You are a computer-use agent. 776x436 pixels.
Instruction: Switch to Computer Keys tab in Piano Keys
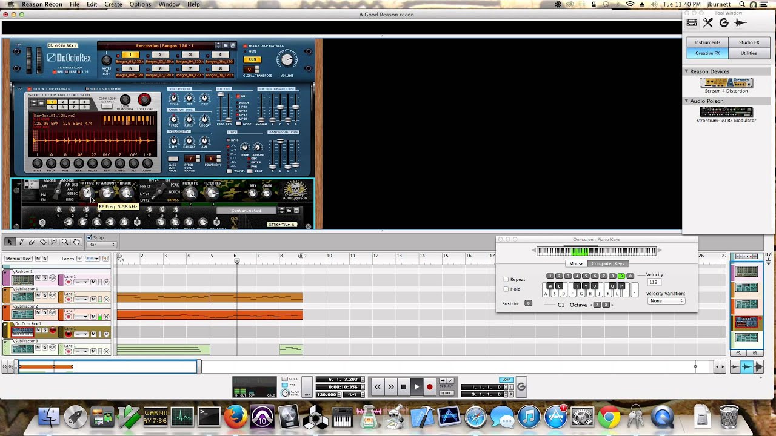pos(608,263)
